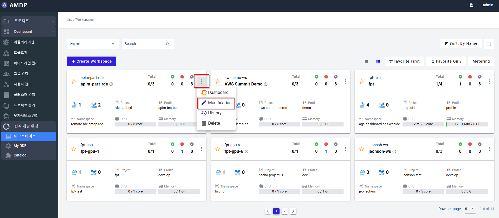
Task: Open jeonsoh-ws more options menu
Action: tap(489, 149)
